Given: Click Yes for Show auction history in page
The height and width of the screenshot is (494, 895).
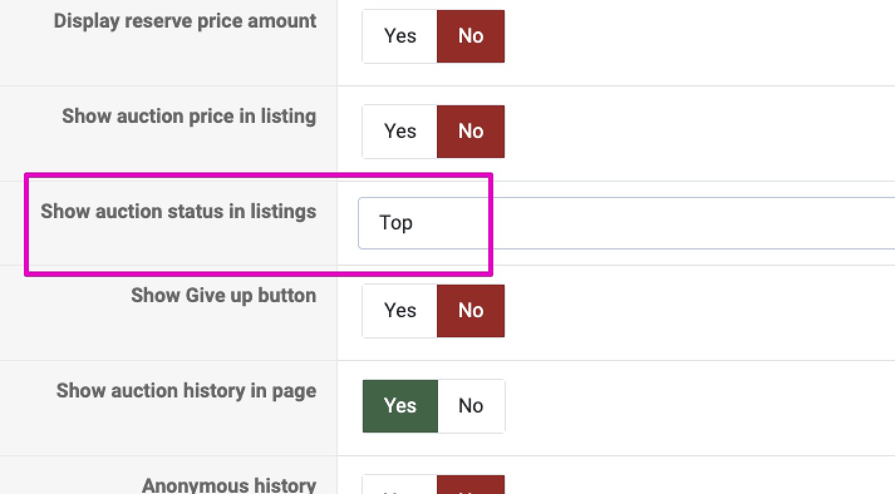Looking at the screenshot, I should point(400,406).
